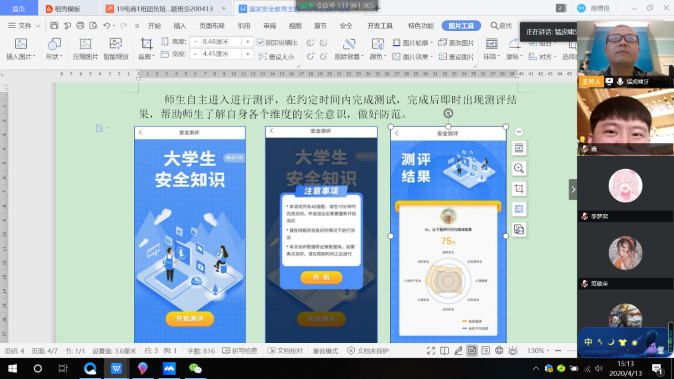Toggle the 锁定纵横比 lock aspect ratio checkbox
Image resolution: width=674 pixels, height=379 pixels.
tap(260, 43)
